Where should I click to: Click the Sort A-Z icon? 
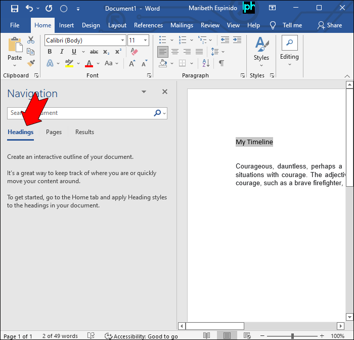point(207,63)
